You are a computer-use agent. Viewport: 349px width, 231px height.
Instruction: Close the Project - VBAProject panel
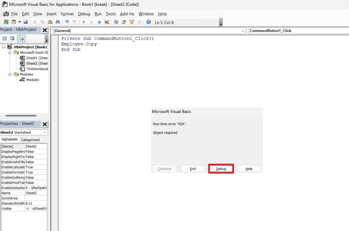[45, 30]
